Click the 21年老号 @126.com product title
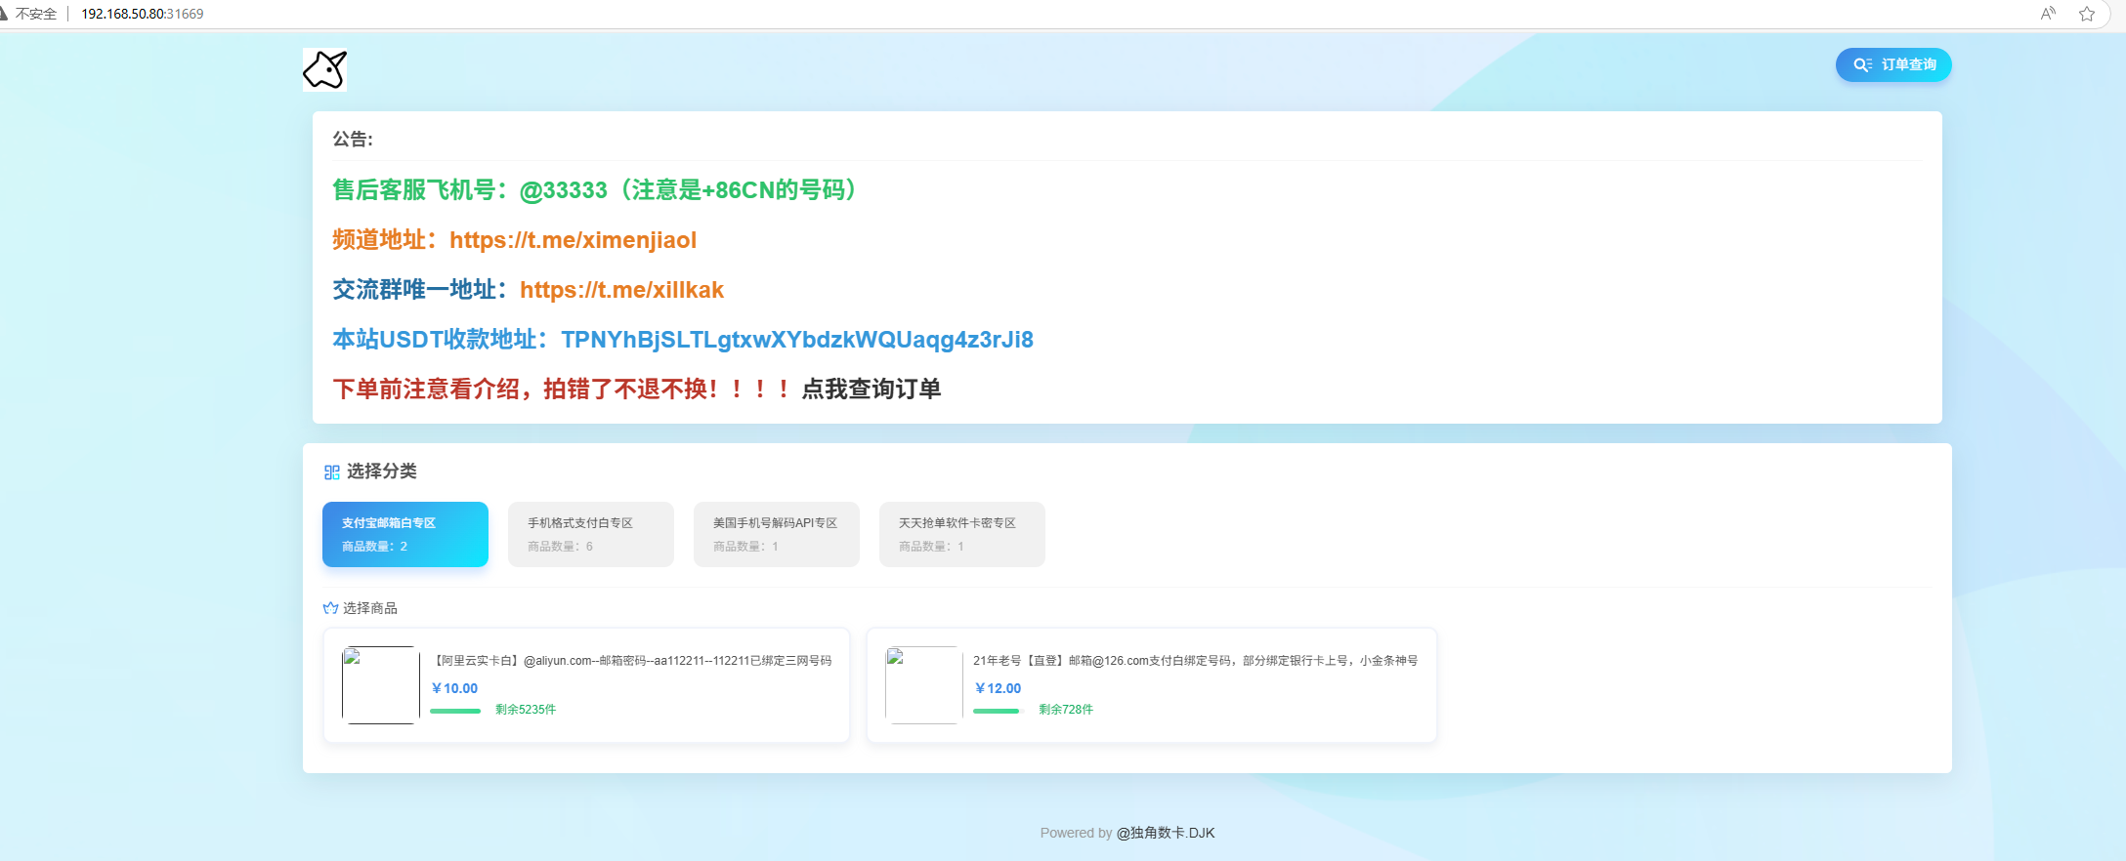Screen dimensions: 2126x861 point(1196,661)
